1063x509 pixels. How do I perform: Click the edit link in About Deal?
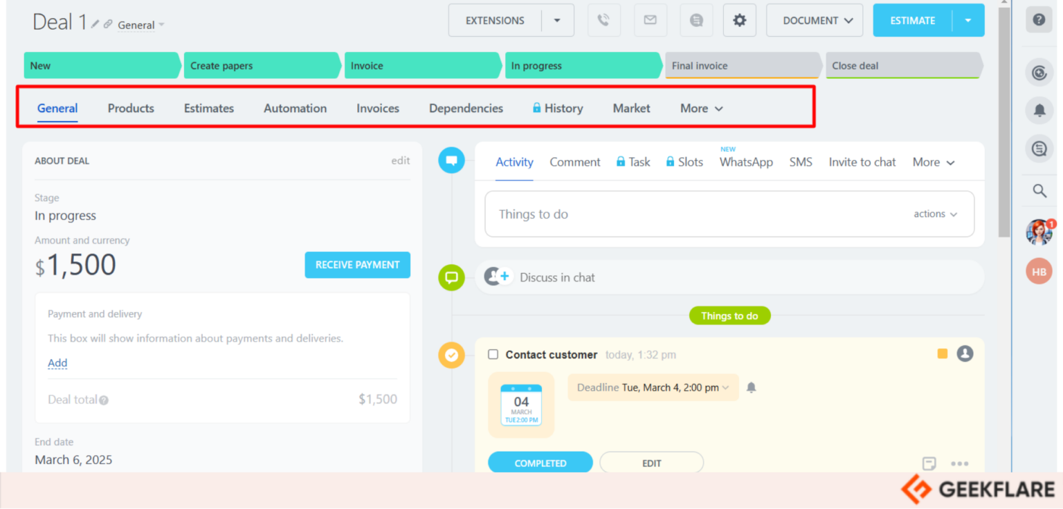tap(401, 160)
